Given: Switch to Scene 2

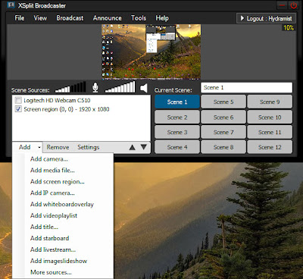Looking at the screenshot, I should click(177, 118).
